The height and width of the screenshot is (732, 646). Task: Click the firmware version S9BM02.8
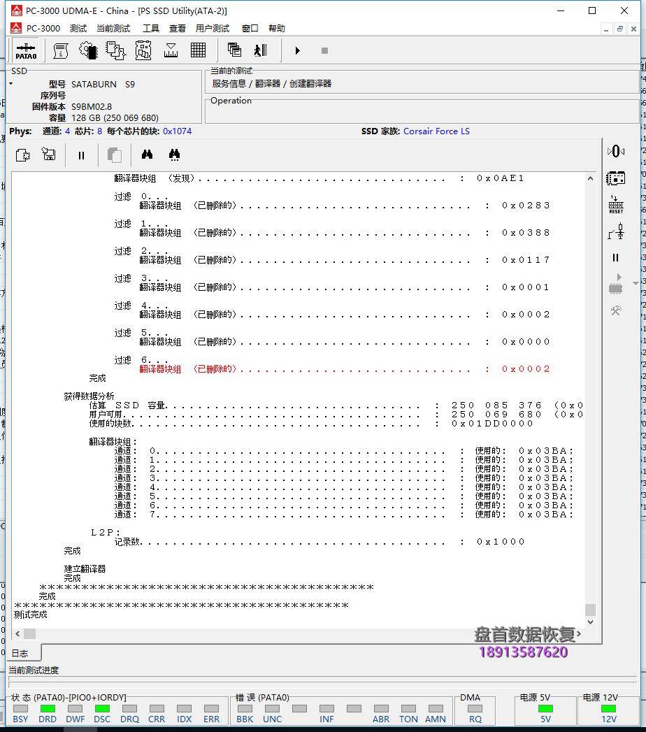pos(92,107)
